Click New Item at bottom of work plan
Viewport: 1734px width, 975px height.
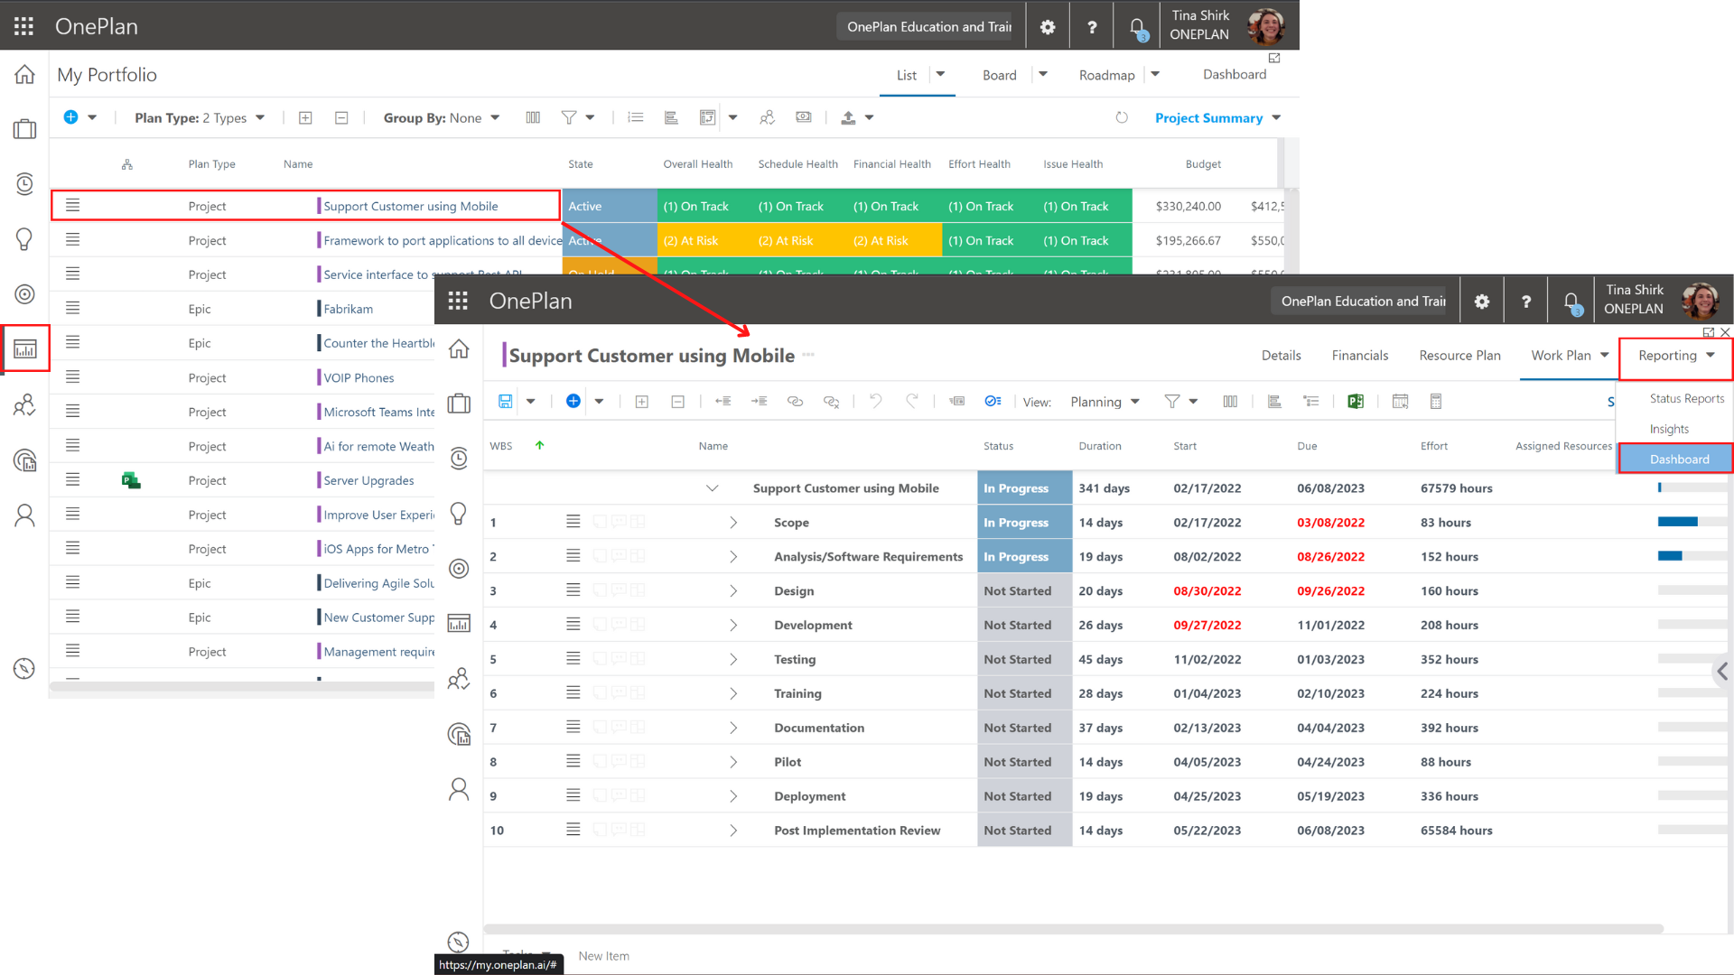pos(603,956)
